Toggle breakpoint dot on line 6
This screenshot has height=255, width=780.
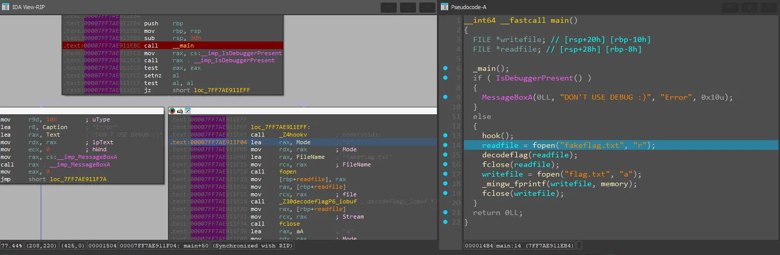click(445, 68)
